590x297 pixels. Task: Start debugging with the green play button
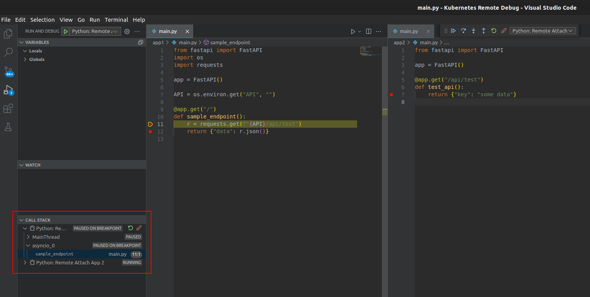[x=66, y=31]
